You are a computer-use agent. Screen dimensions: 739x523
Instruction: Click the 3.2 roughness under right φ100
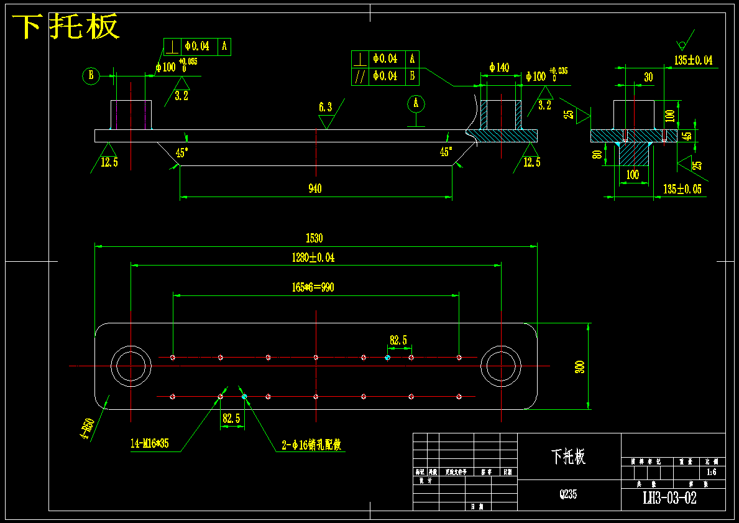545,105
